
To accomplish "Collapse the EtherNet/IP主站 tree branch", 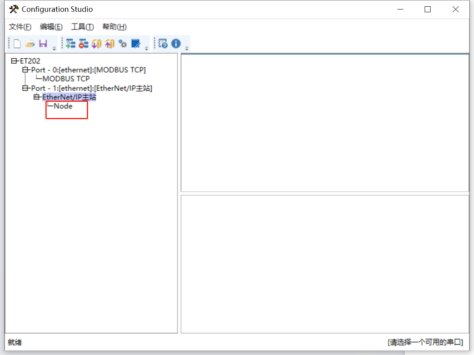I will [x=36, y=97].
